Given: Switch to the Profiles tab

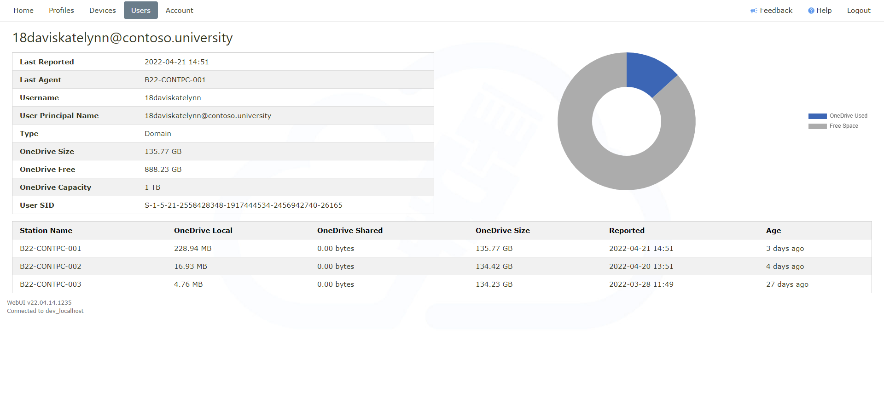Looking at the screenshot, I should click(61, 11).
